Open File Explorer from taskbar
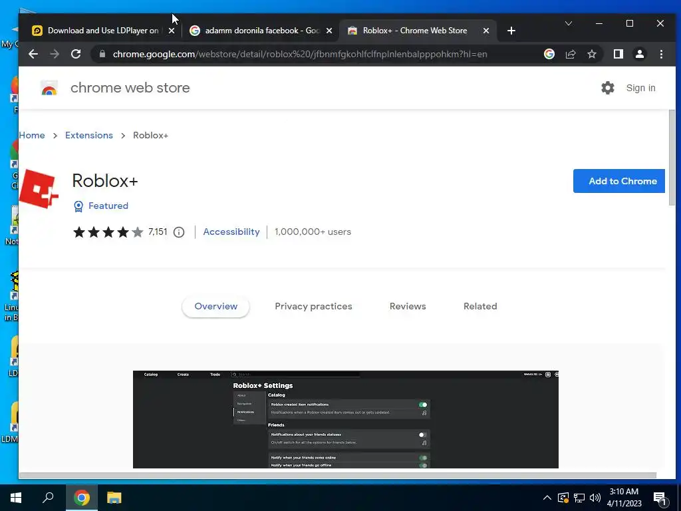Screen dimensions: 681x511 pyautogui.click(x=114, y=498)
